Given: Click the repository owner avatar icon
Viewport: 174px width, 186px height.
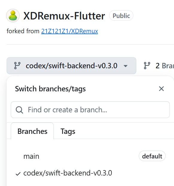Looking at the screenshot, I should click(13, 16).
